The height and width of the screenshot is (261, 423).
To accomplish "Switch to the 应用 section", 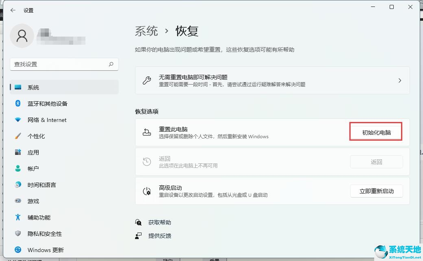I will pos(33,152).
